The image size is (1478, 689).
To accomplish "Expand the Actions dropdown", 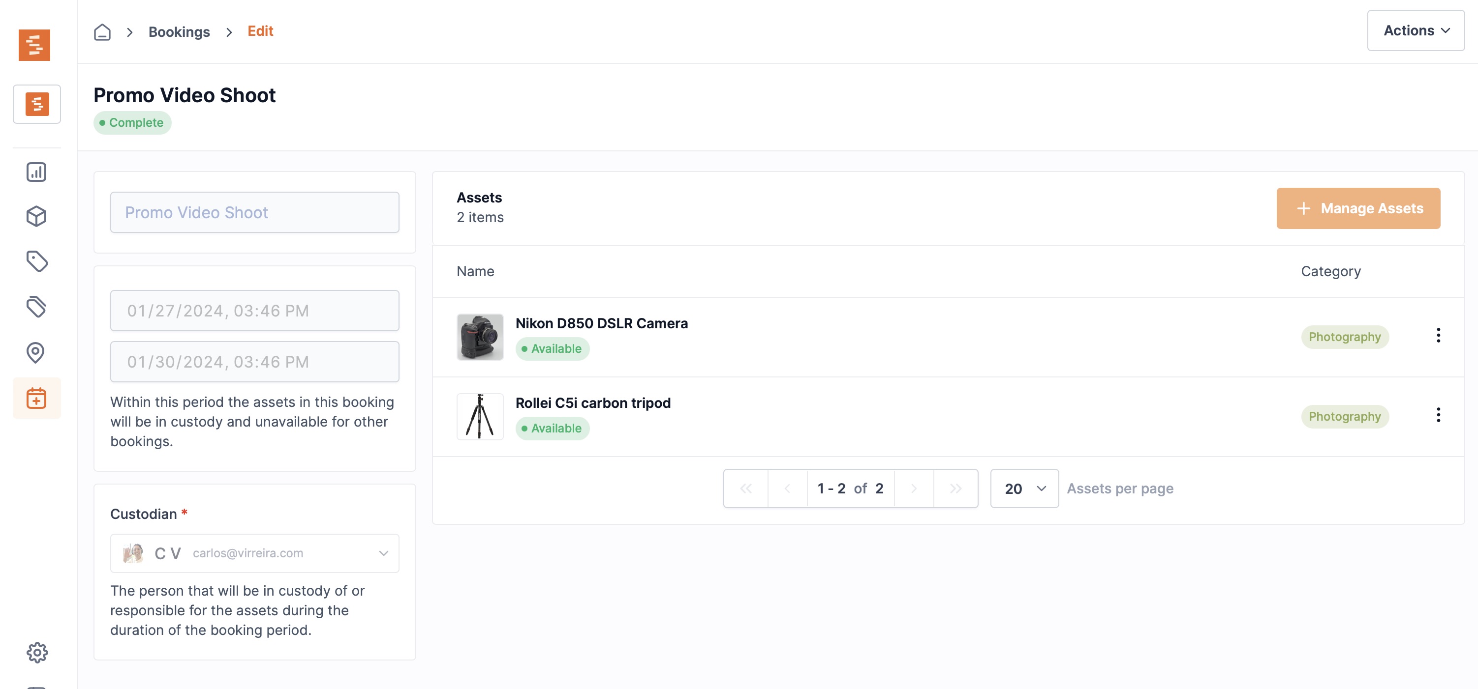I will tap(1416, 31).
